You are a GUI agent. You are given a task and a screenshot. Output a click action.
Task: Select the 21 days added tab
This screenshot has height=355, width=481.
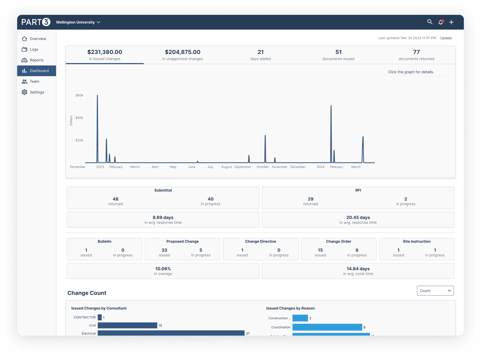(x=260, y=55)
